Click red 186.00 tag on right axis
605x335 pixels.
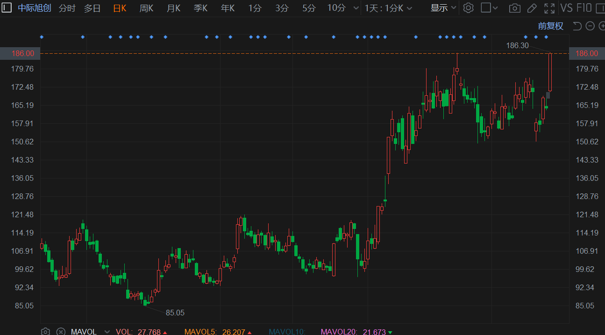[x=587, y=53]
